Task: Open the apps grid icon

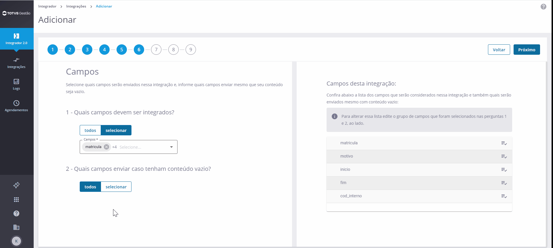Action: tap(16, 200)
